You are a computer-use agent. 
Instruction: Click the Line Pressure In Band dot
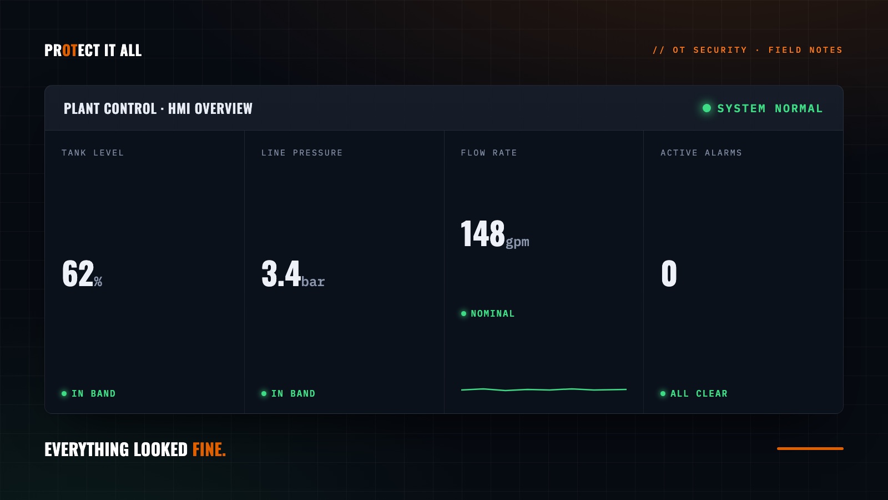click(x=264, y=393)
